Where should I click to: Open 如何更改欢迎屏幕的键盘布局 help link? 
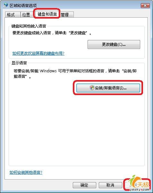pyautogui.click(x=38, y=53)
